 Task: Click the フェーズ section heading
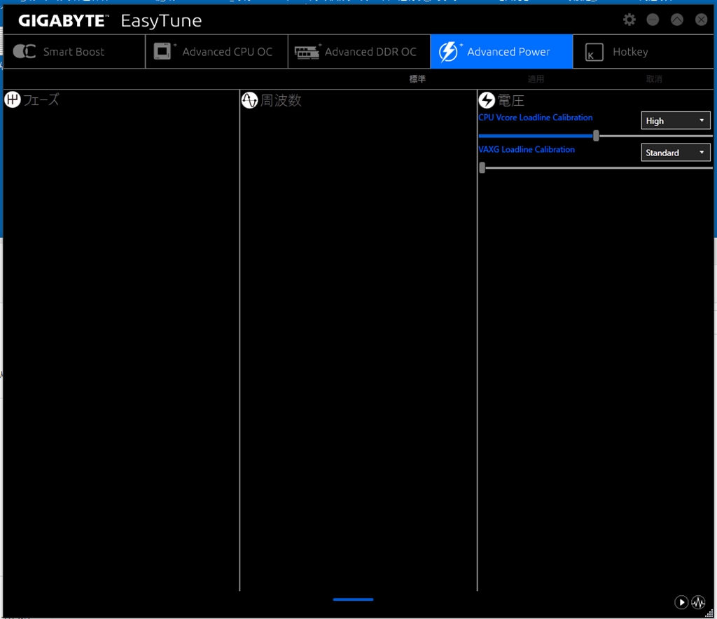[x=41, y=99]
